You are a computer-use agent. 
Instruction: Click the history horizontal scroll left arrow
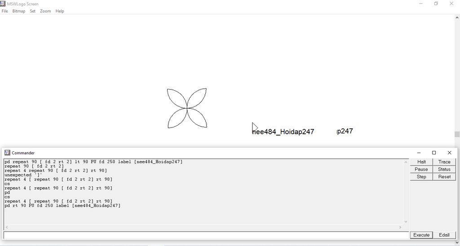point(7,227)
